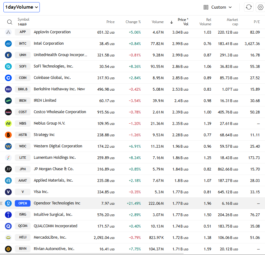
Task: Select the MSTR ticker badge
Action: (23, 135)
